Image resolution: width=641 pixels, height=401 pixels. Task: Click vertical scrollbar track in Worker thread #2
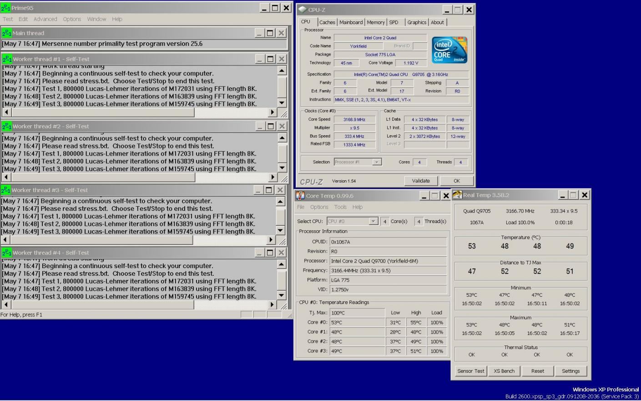[282, 153]
